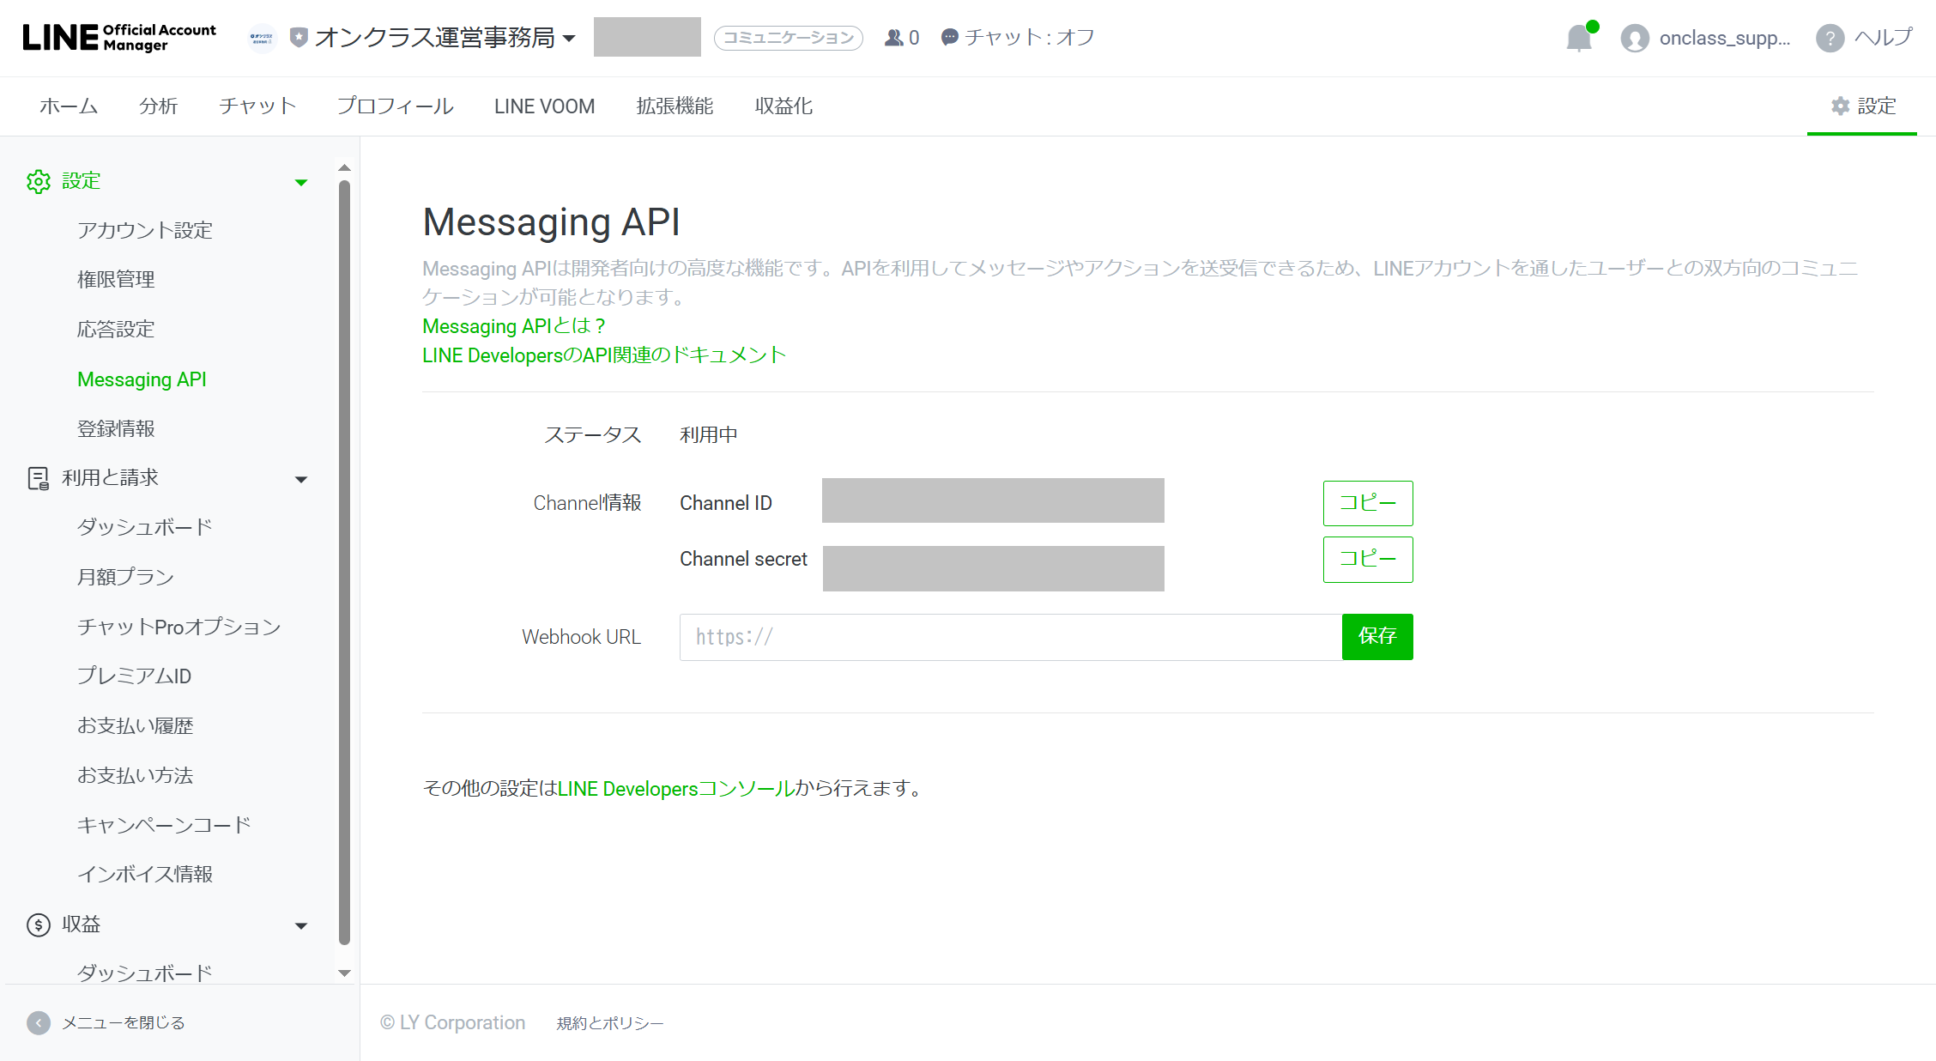Collapse the 設定 sidebar section arrow
1936x1061 pixels.
[x=301, y=182]
